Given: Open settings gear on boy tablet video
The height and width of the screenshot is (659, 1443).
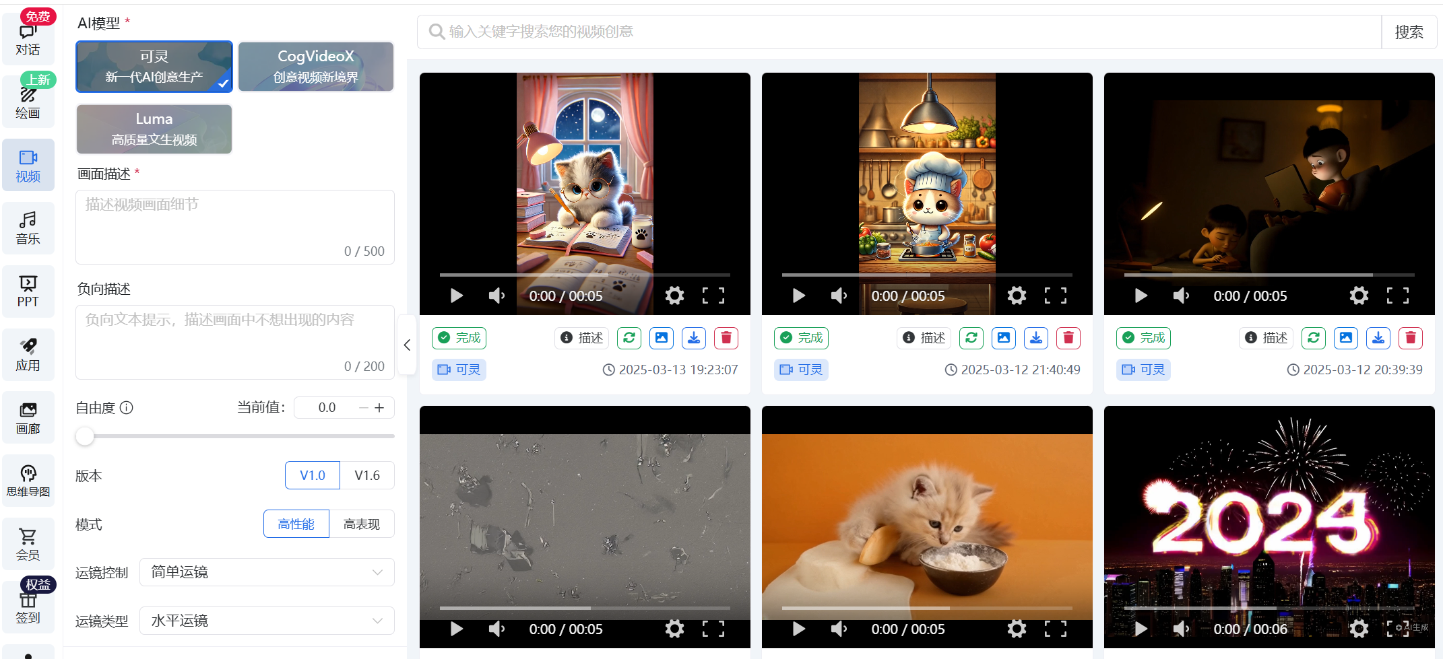Looking at the screenshot, I should click(1359, 296).
